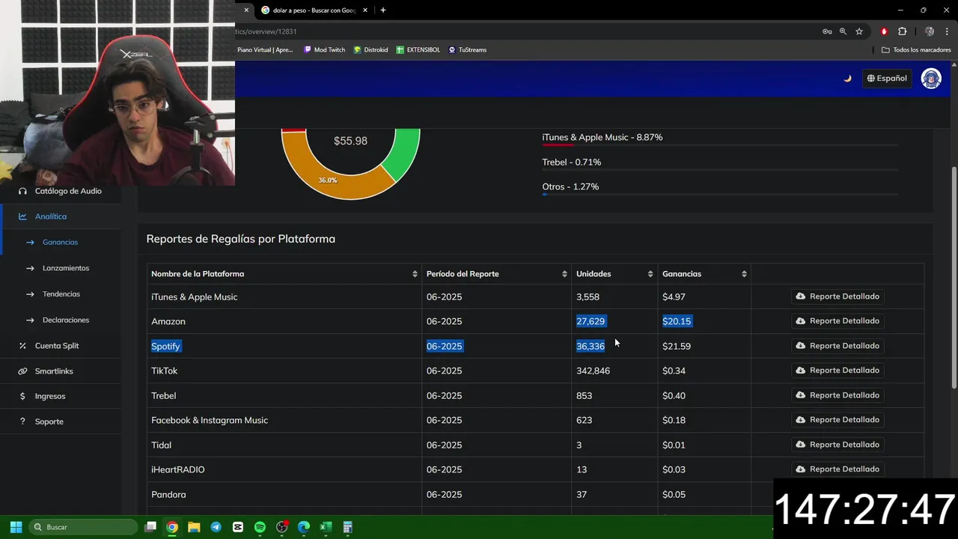Download Reporte Detallado for Amazon

click(838, 321)
